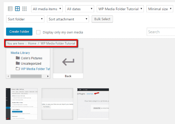Screen dimensions: 175x124
Task: Click the Uncategorized folder icon
Action: coord(18,63)
